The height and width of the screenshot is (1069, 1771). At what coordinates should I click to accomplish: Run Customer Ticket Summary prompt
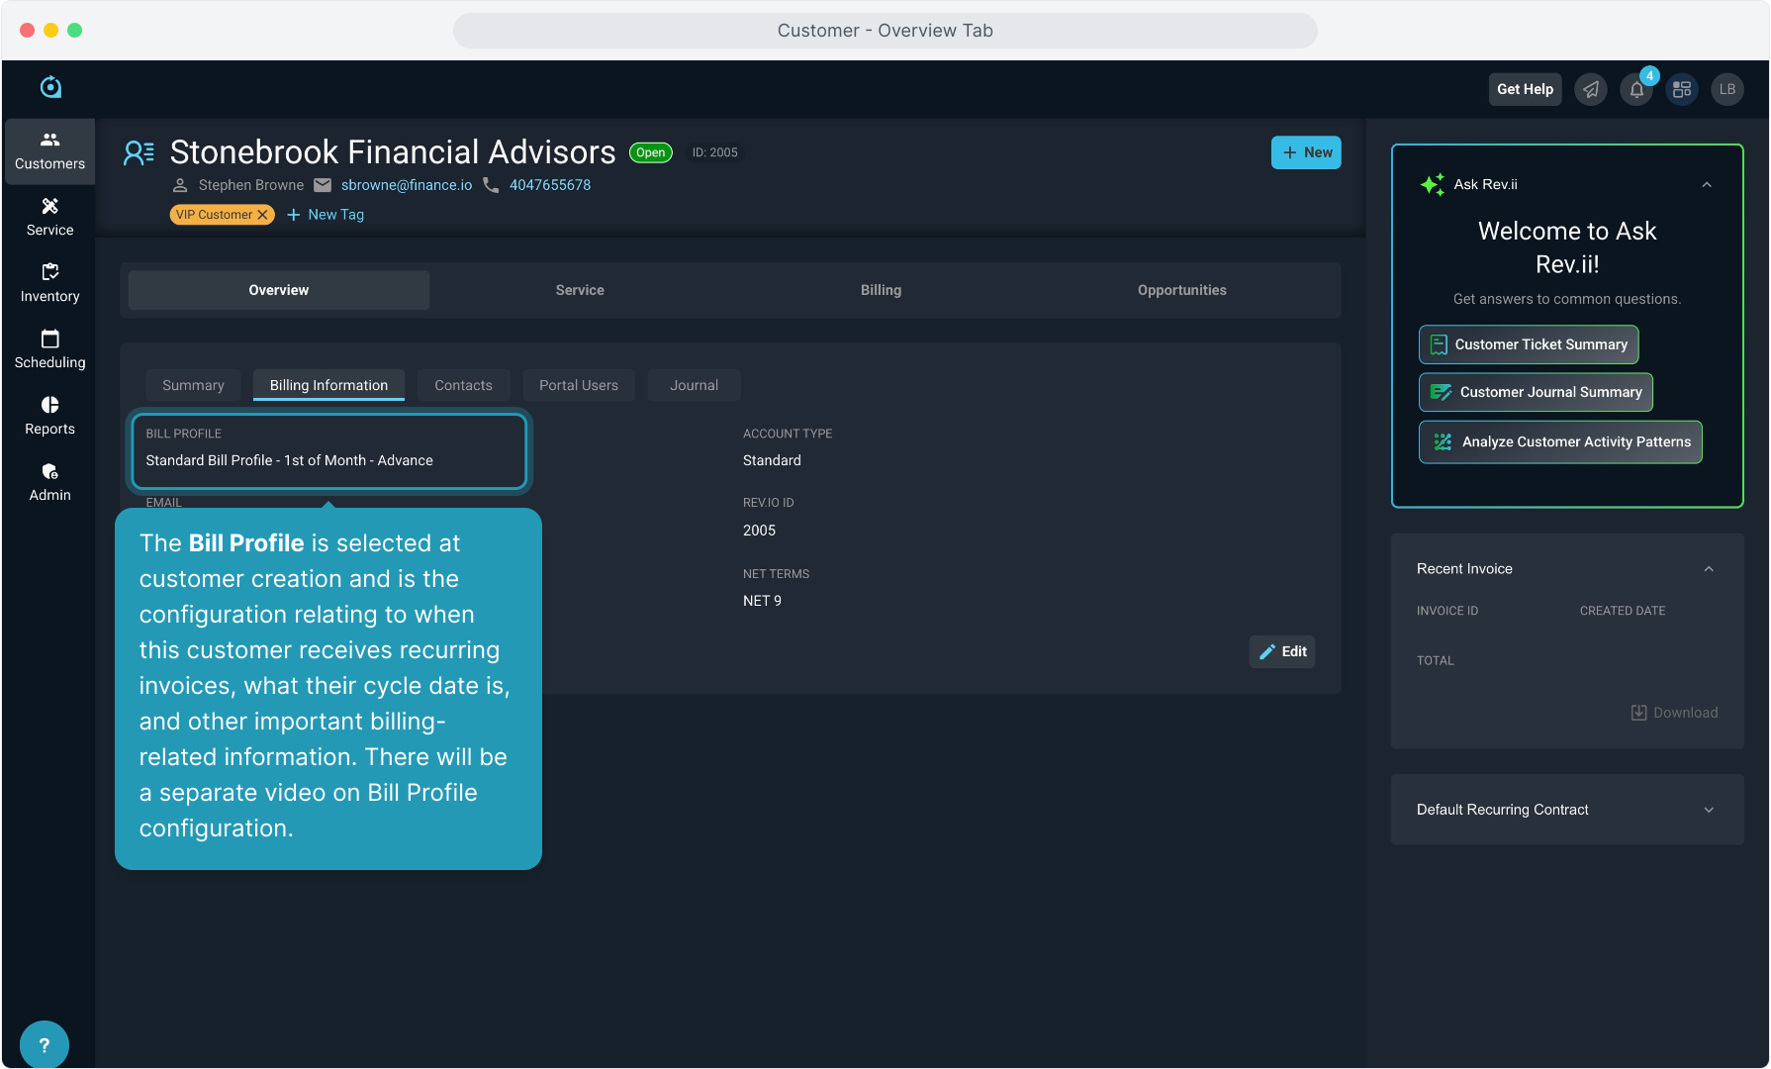[x=1528, y=344]
